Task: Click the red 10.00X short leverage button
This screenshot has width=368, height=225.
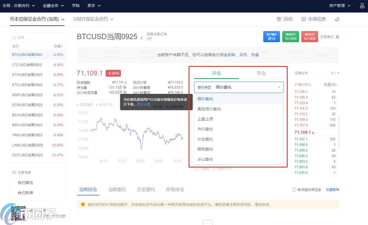Action: (x=310, y=37)
